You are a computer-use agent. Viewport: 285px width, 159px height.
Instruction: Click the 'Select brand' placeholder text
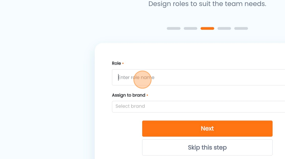pos(130,106)
